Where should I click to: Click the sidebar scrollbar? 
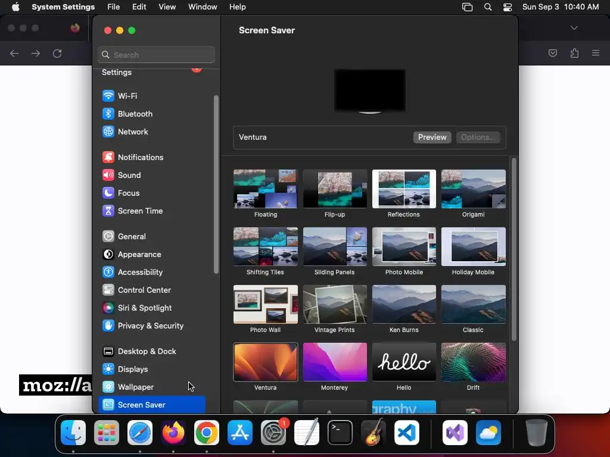pos(216,184)
